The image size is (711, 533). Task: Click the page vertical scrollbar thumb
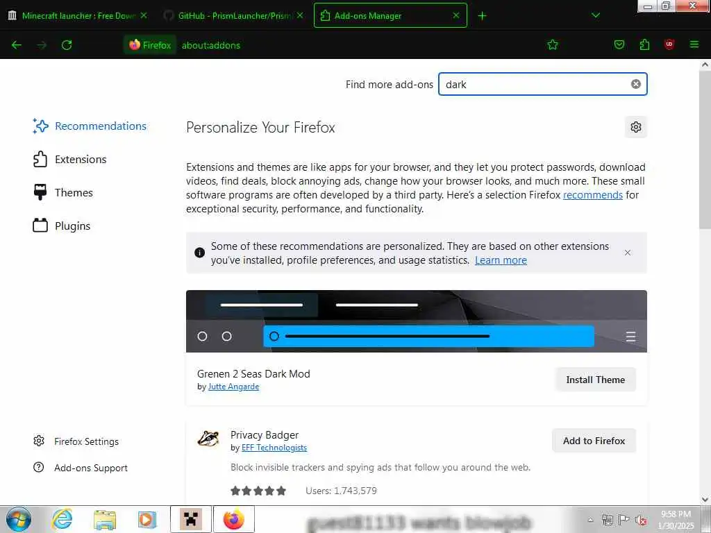705,150
